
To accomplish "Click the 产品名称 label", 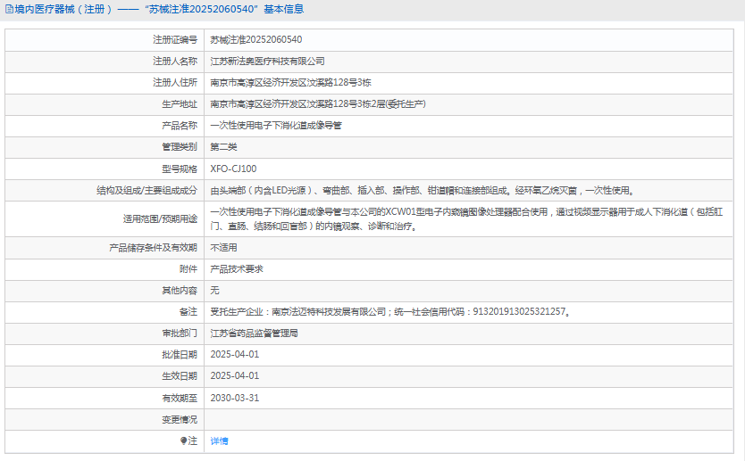I will (x=180, y=126).
